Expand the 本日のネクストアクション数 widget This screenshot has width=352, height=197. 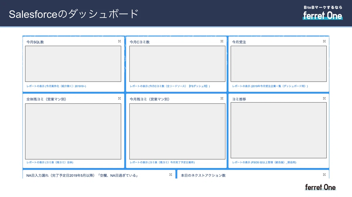324,174
